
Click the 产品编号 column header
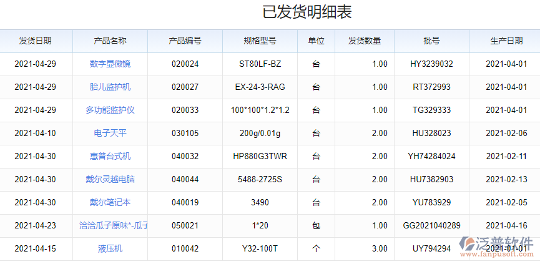click(185, 41)
